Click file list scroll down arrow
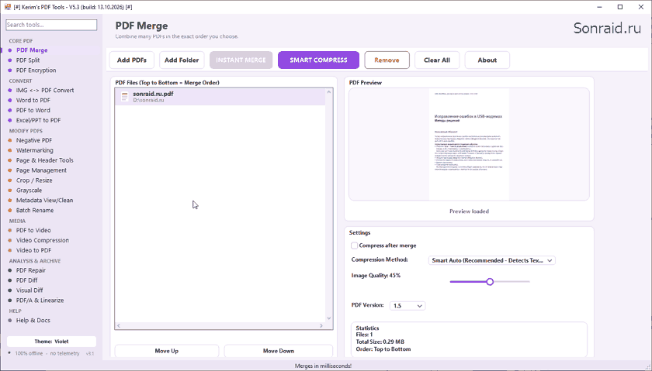Viewport: 652px width, 371px height. pyautogui.click(x=329, y=318)
